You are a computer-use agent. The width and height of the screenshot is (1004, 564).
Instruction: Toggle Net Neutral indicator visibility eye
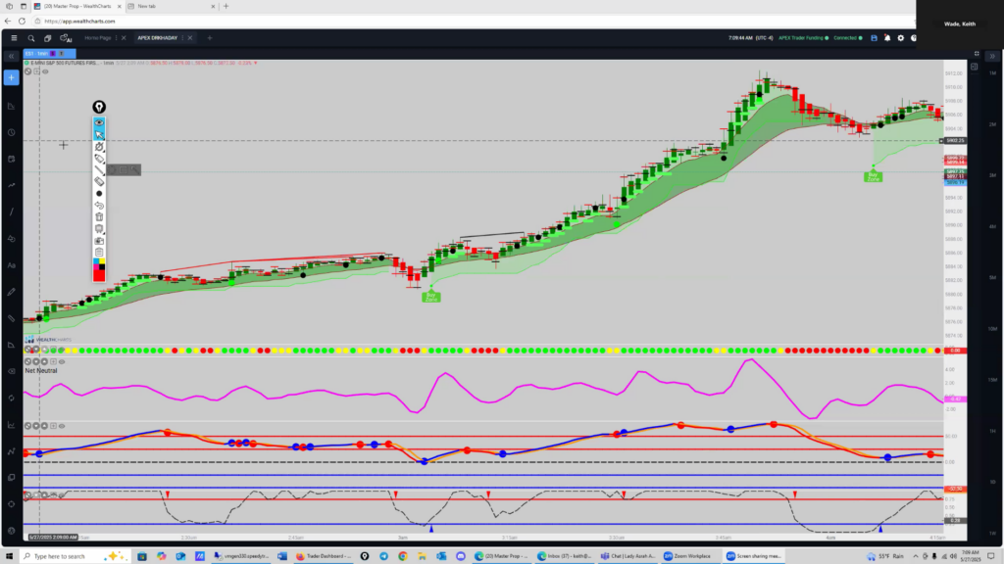(62, 362)
